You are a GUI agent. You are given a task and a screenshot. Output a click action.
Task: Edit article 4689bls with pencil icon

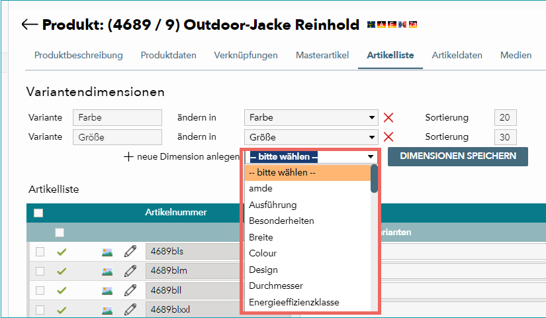(130, 251)
